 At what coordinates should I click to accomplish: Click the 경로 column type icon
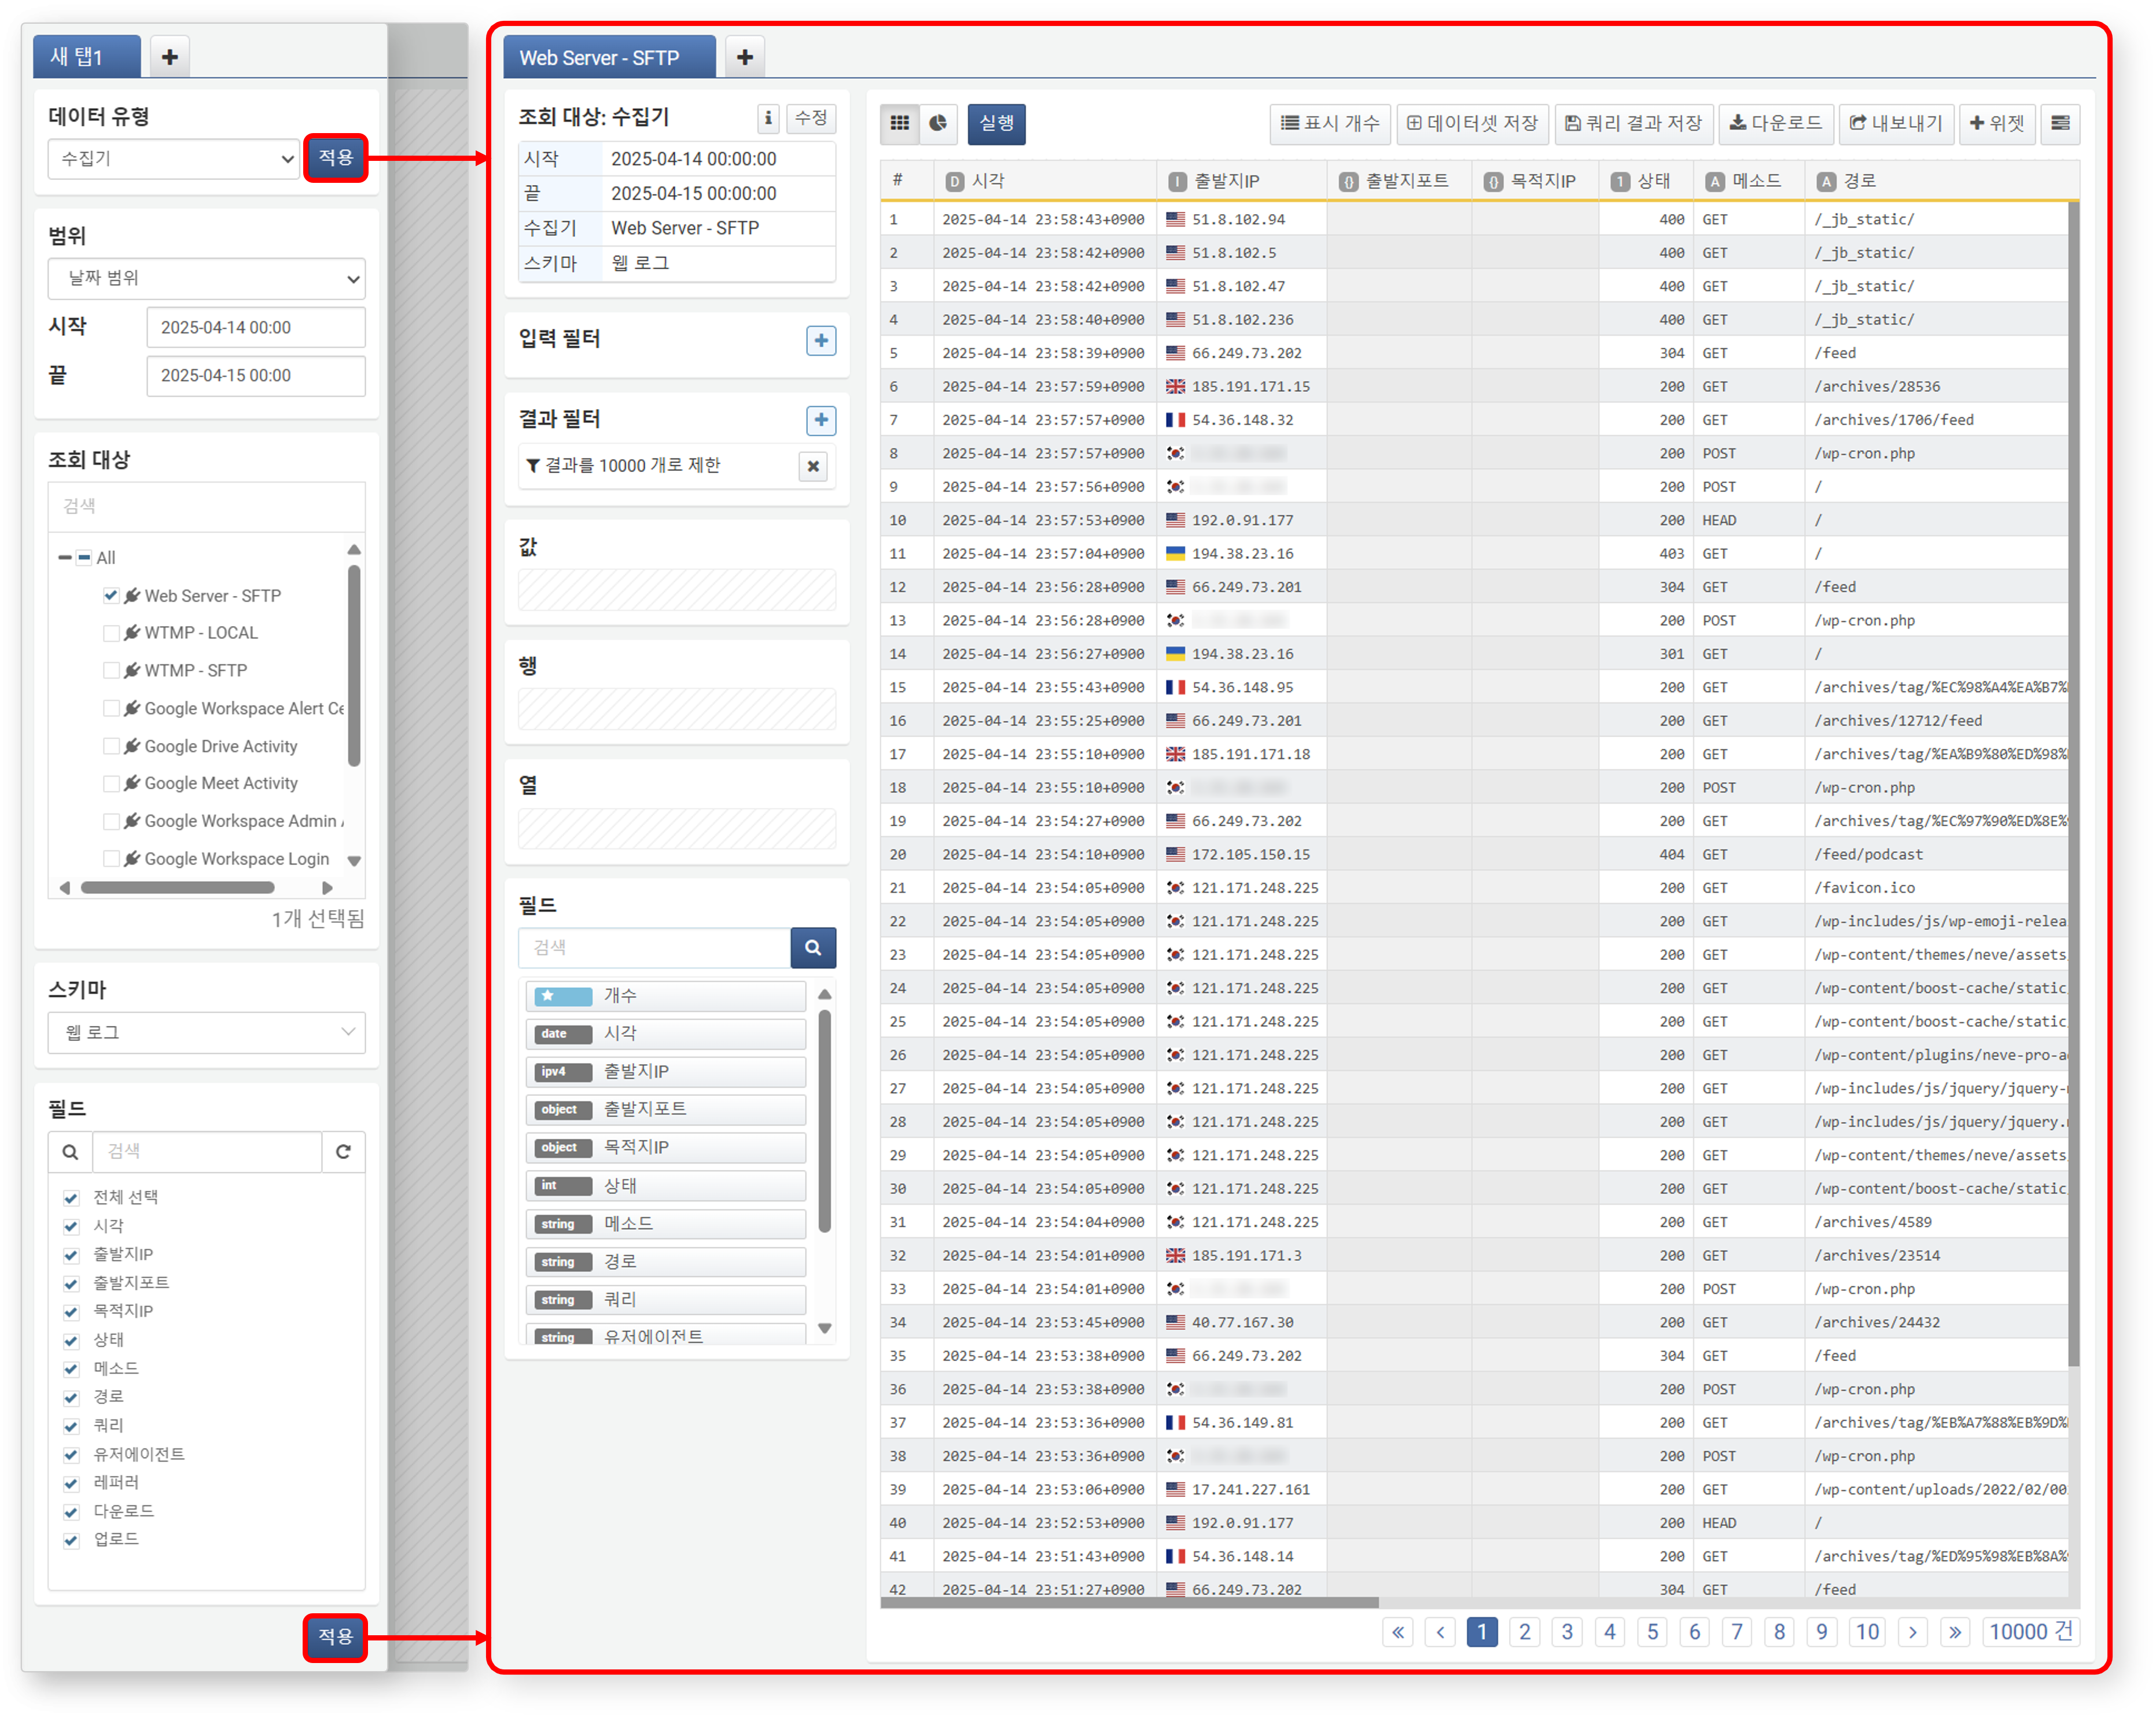[1826, 181]
